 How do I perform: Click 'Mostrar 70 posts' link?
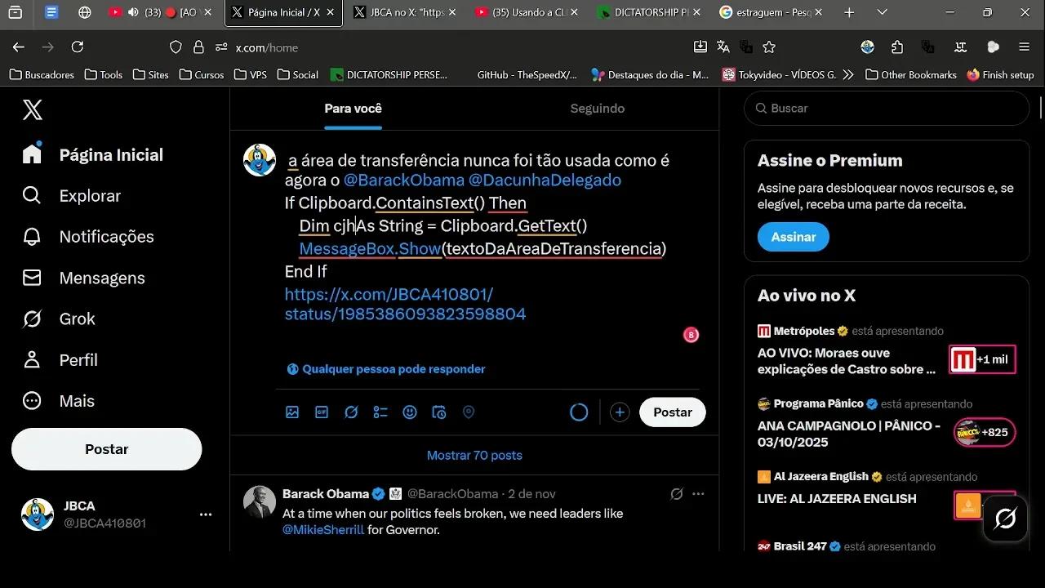click(474, 456)
